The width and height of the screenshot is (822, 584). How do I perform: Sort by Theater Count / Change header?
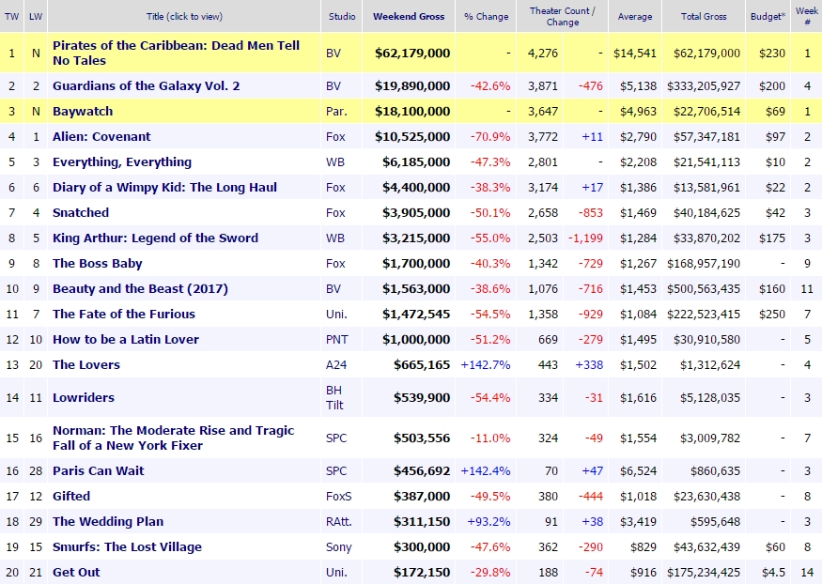pos(562,16)
